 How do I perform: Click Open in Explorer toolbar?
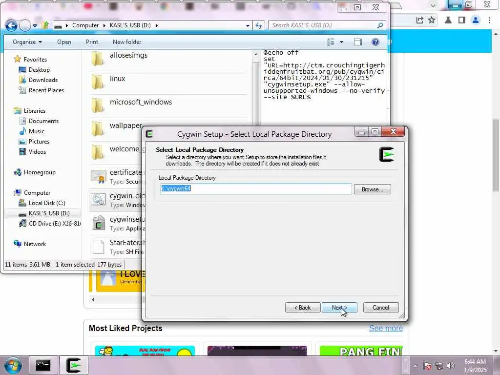[x=64, y=42]
